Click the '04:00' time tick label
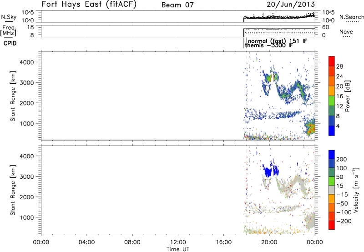 point(86,242)
